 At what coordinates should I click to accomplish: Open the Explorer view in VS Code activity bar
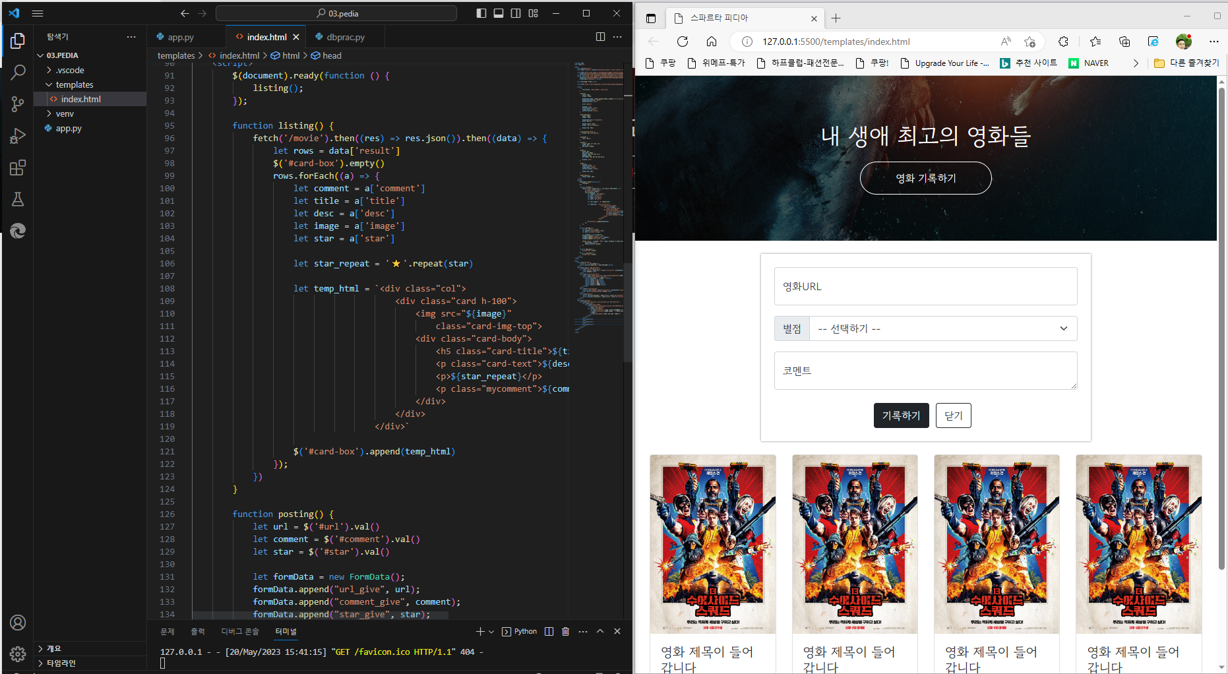click(18, 41)
